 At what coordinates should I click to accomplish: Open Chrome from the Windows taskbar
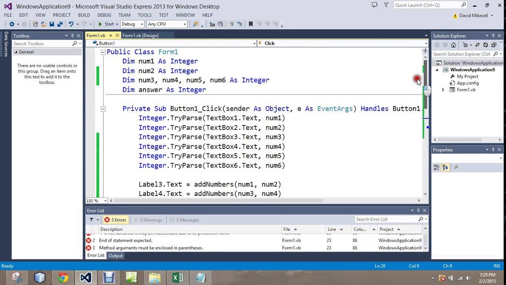click(x=62, y=278)
